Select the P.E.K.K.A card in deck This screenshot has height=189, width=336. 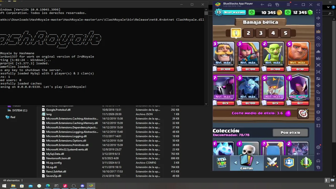point(224,88)
